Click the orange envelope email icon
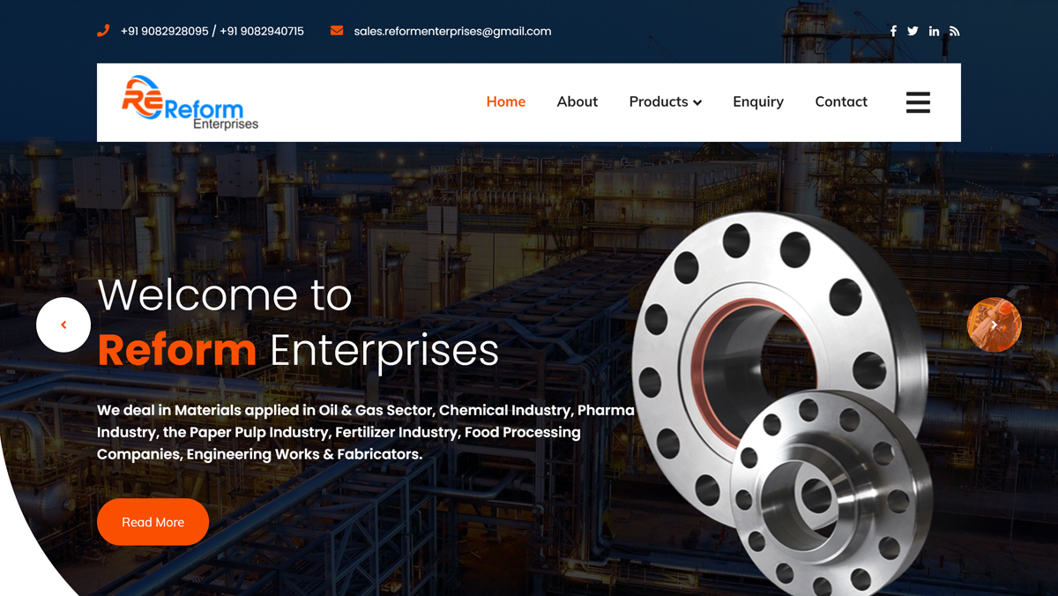This screenshot has height=596, width=1058. tap(337, 31)
